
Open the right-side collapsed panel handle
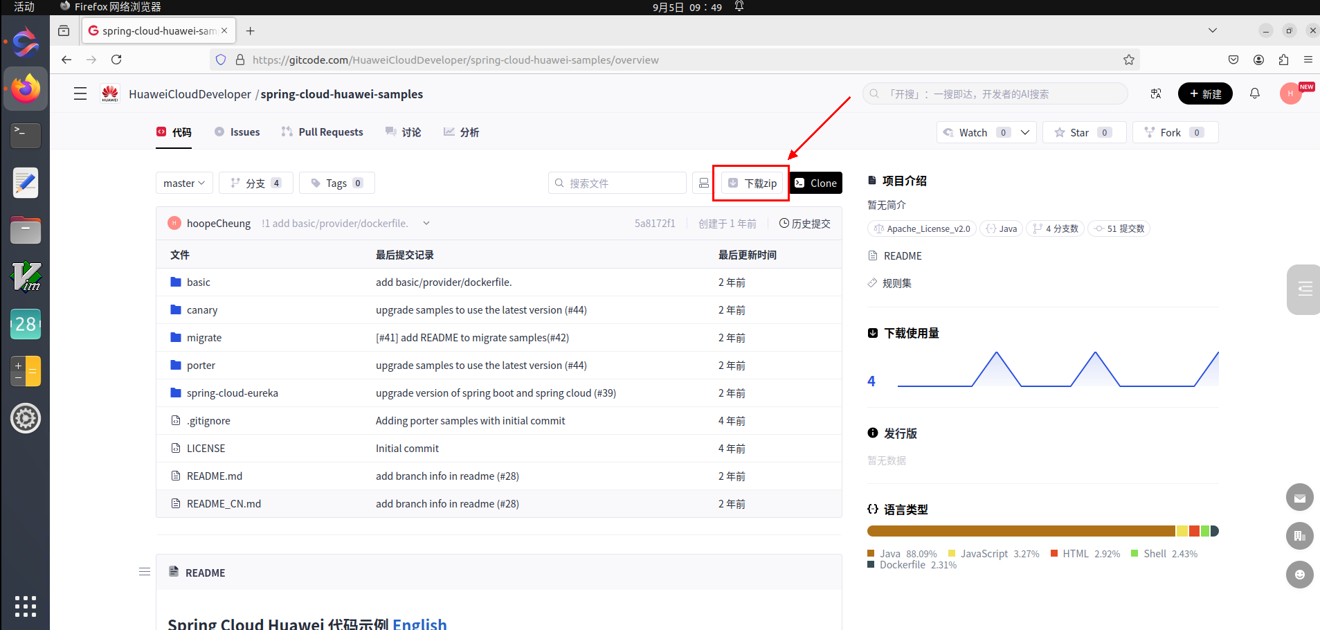click(1304, 289)
